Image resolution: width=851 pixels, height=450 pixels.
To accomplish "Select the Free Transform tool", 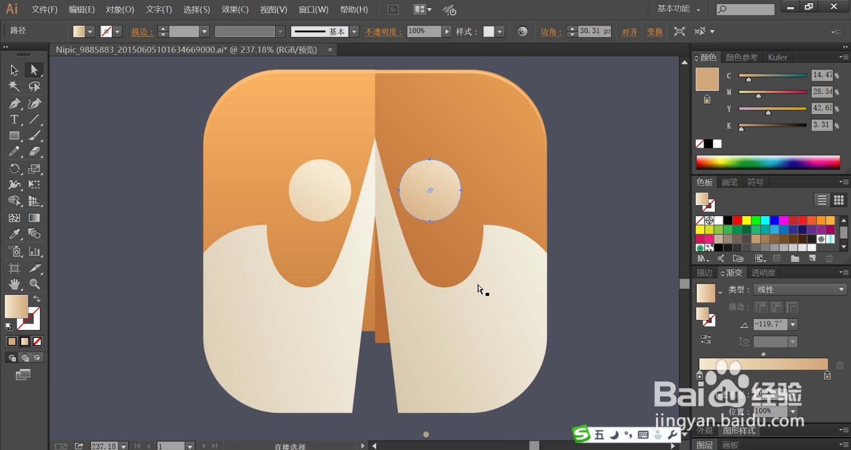I will pyautogui.click(x=34, y=185).
